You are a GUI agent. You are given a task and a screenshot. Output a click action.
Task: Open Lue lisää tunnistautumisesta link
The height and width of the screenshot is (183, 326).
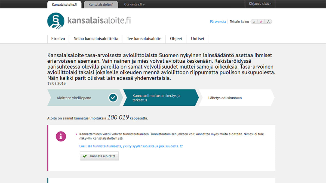[129, 146]
